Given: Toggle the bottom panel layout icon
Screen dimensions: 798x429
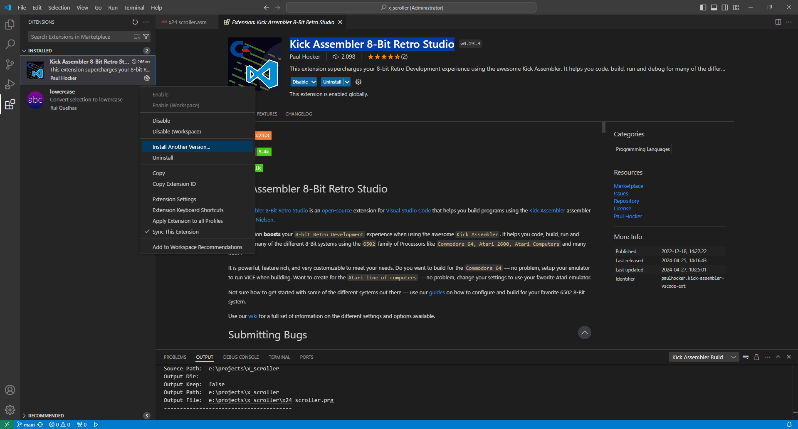Looking at the screenshot, I should point(714,7).
